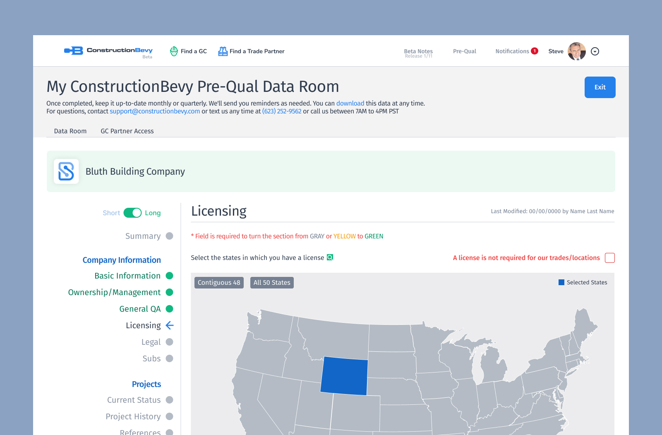Open the Summary section
Screen dimensions: 662x435
pos(143,236)
